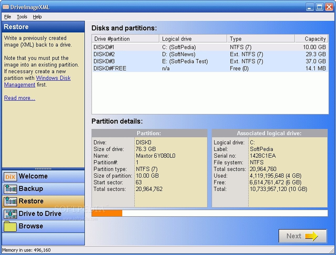336x255 pixels.
Task: Click the 29.3 GB capacity cell
Action: [x=316, y=54]
